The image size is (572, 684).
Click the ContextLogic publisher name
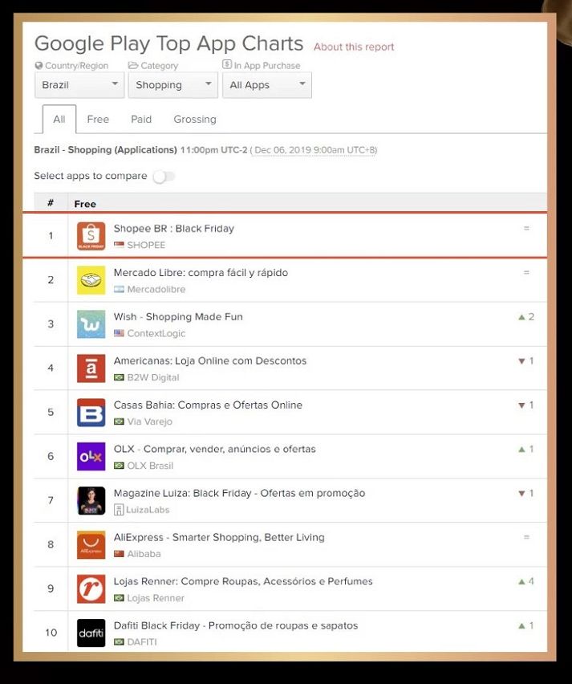[x=156, y=333]
